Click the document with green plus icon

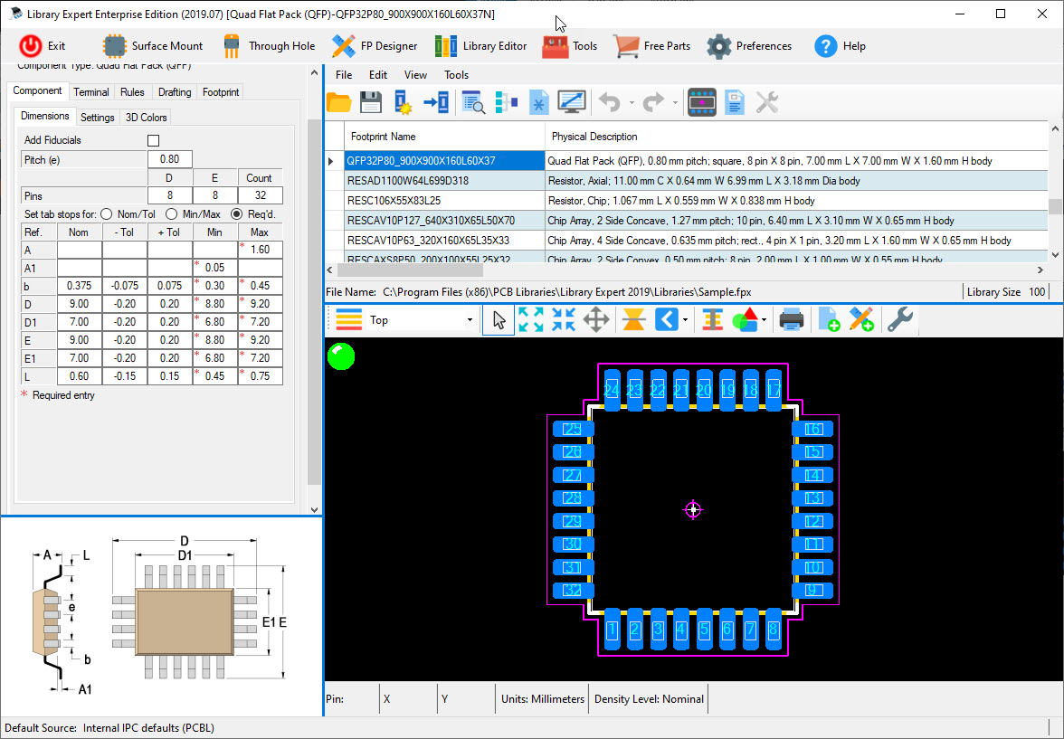pyautogui.click(x=829, y=319)
